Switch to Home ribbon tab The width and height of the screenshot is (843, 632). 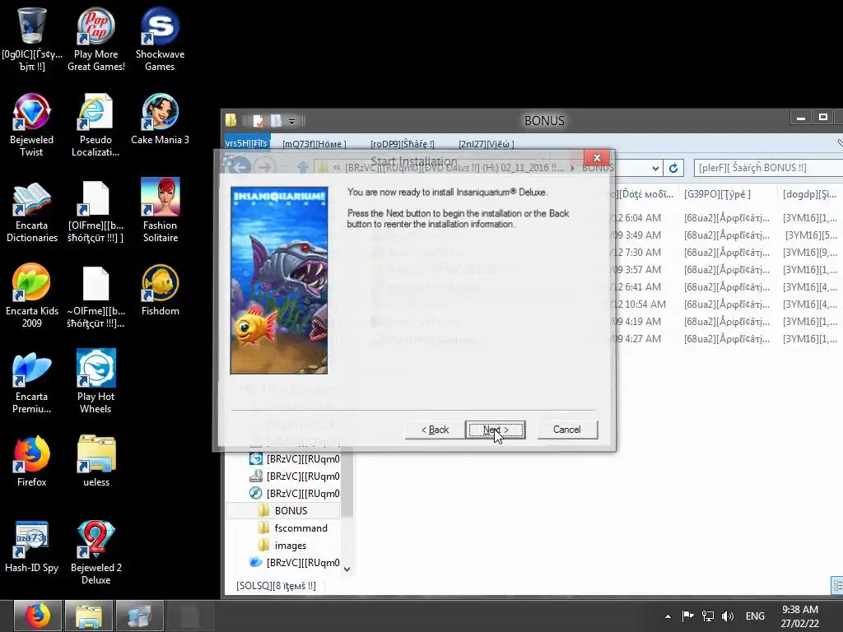(314, 144)
